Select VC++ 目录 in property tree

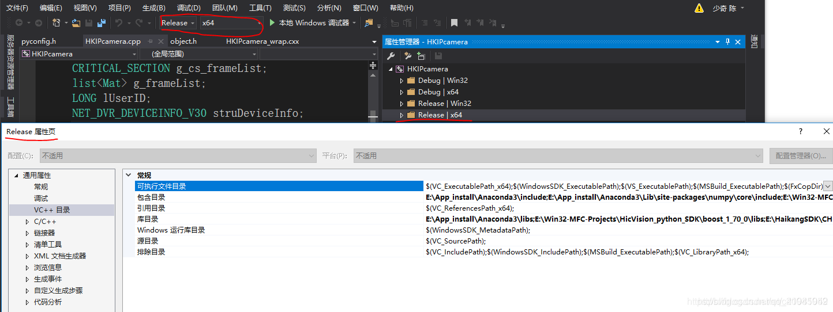click(x=52, y=210)
